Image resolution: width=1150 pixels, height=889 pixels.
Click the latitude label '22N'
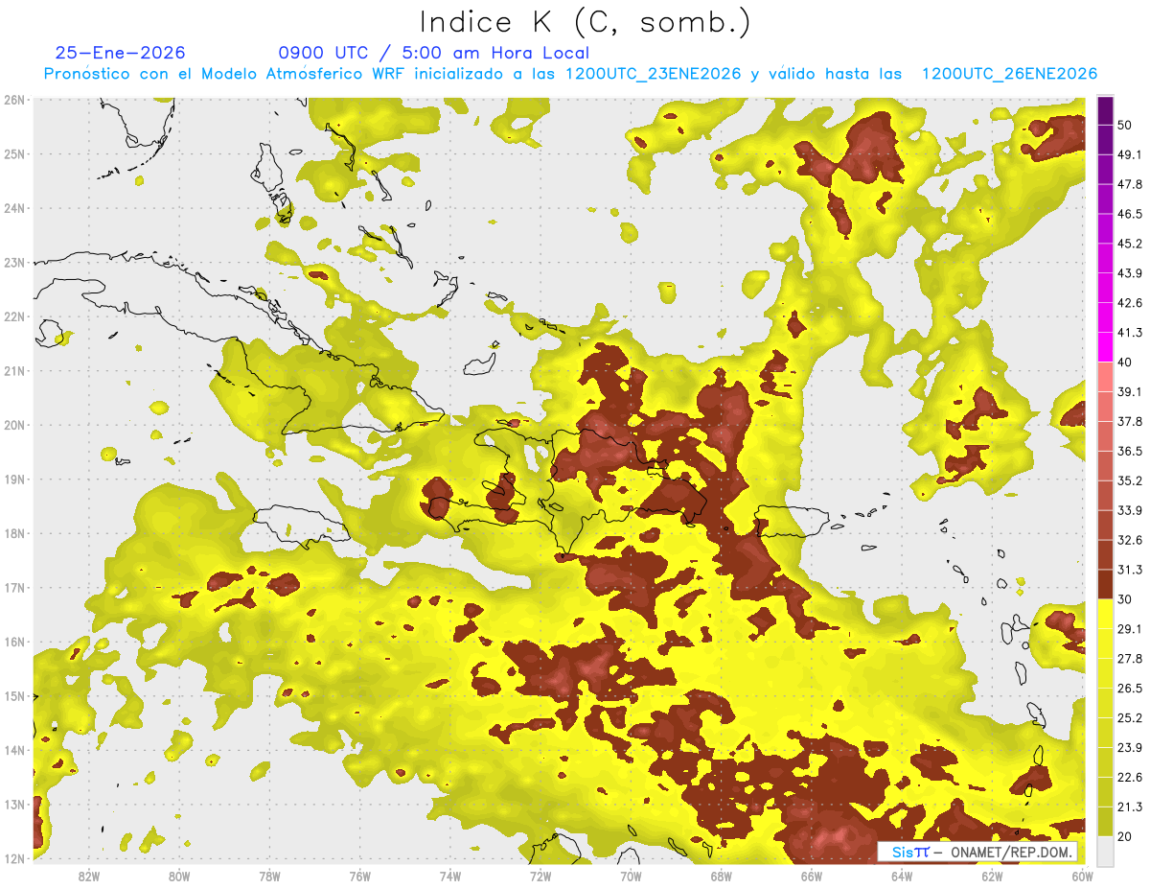[x=14, y=316]
